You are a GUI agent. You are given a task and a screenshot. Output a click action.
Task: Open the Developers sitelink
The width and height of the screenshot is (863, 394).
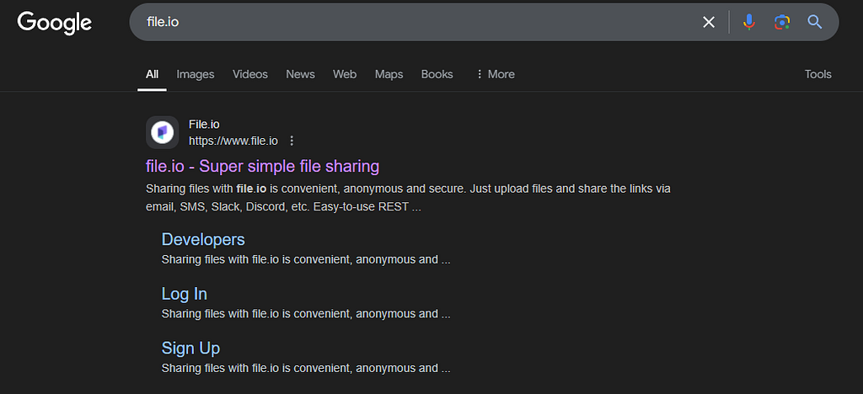(203, 240)
